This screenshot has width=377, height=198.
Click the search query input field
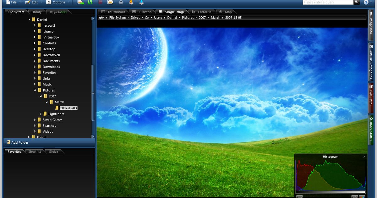(328, 2)
